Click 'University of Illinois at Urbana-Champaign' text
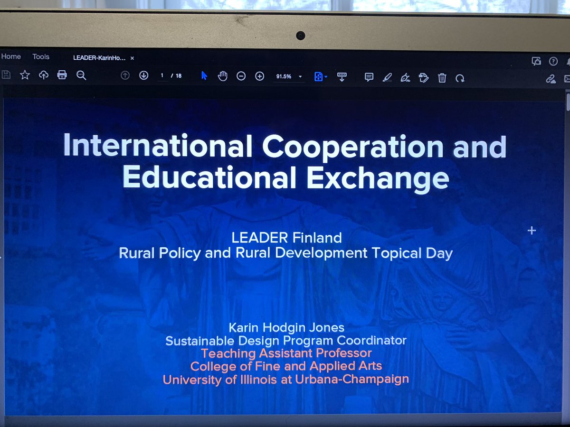The image size is (570, 427). point(285,379)
